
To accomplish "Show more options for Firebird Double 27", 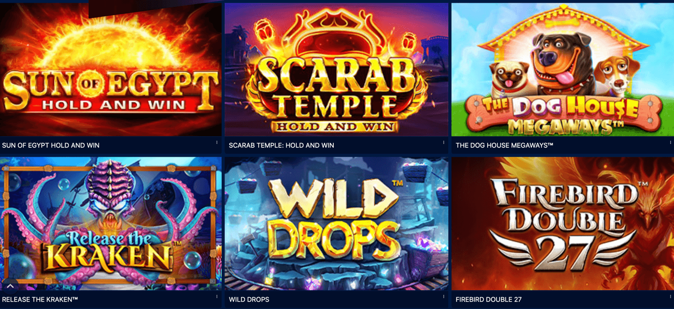I will [x=670, y=297].
